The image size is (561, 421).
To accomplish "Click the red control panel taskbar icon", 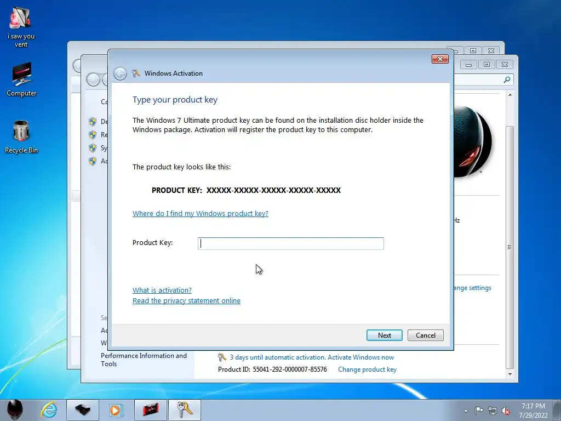I will 150,410.
